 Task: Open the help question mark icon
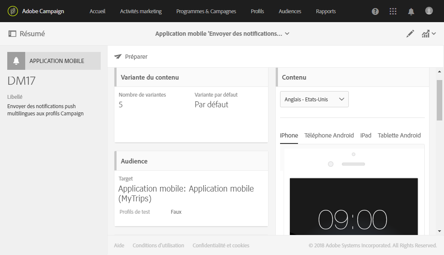coord(375,11)
